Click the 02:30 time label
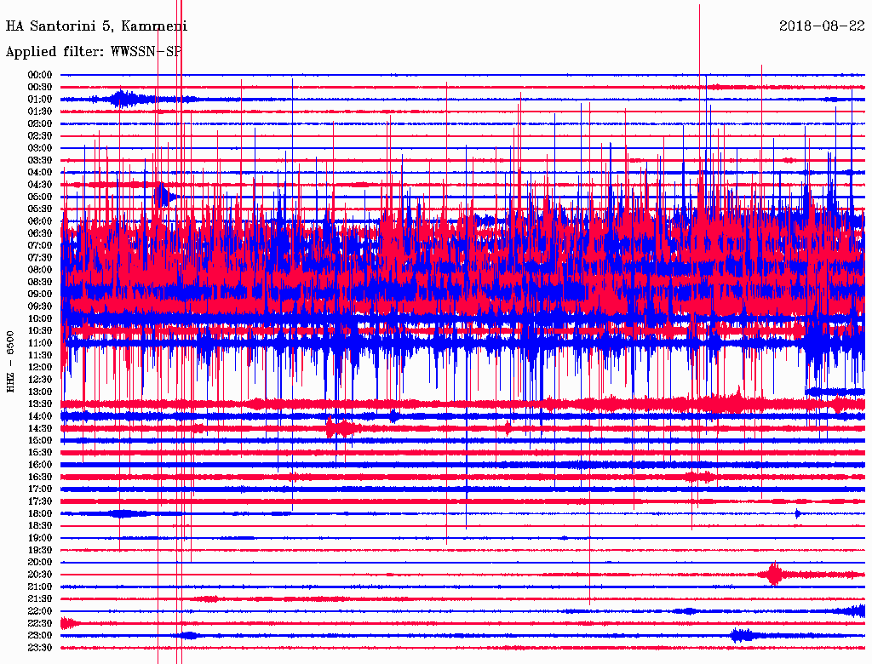Viewport: 872px width, 664px height. 40,136
